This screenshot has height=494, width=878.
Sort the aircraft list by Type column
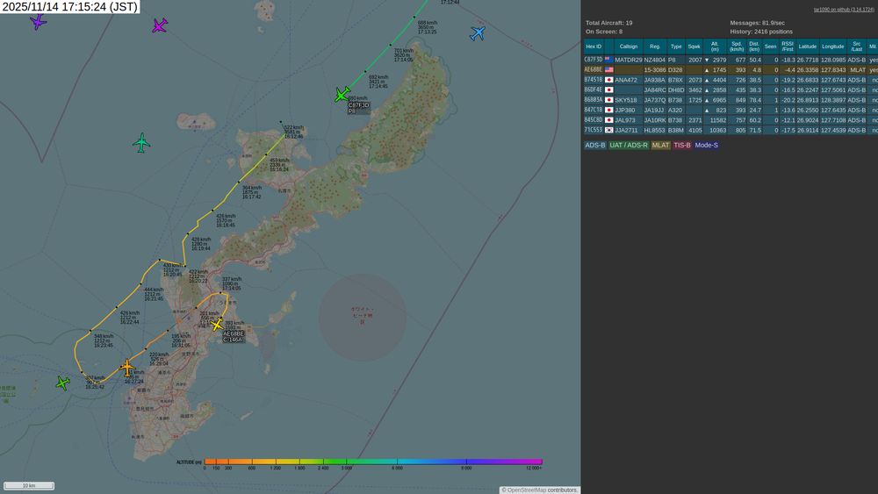click(x=676, y=47)
